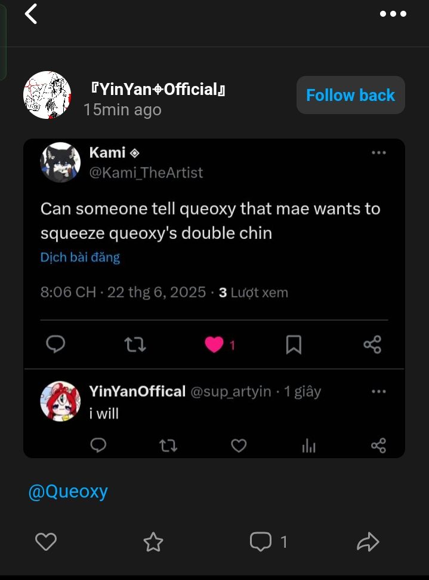The width and height of the screenshot is (429, 580).
Task: Open the three-dot menu on Kami's post
Action: tap(379, 152)
